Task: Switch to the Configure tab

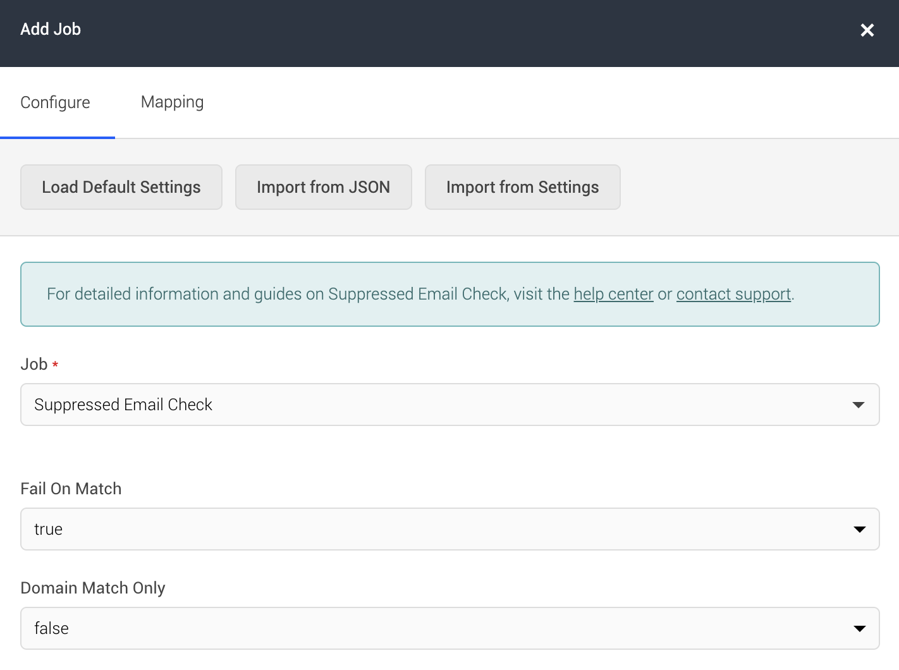Action: pos(55,102)
